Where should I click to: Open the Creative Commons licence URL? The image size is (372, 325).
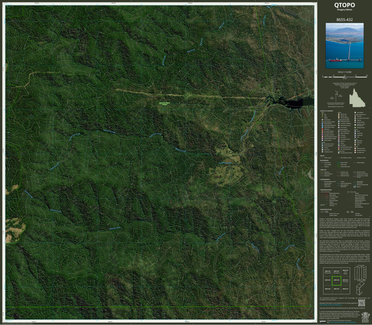point(342,322)
